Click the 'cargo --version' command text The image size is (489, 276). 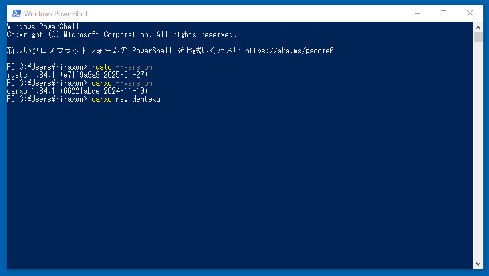(122, 83)
